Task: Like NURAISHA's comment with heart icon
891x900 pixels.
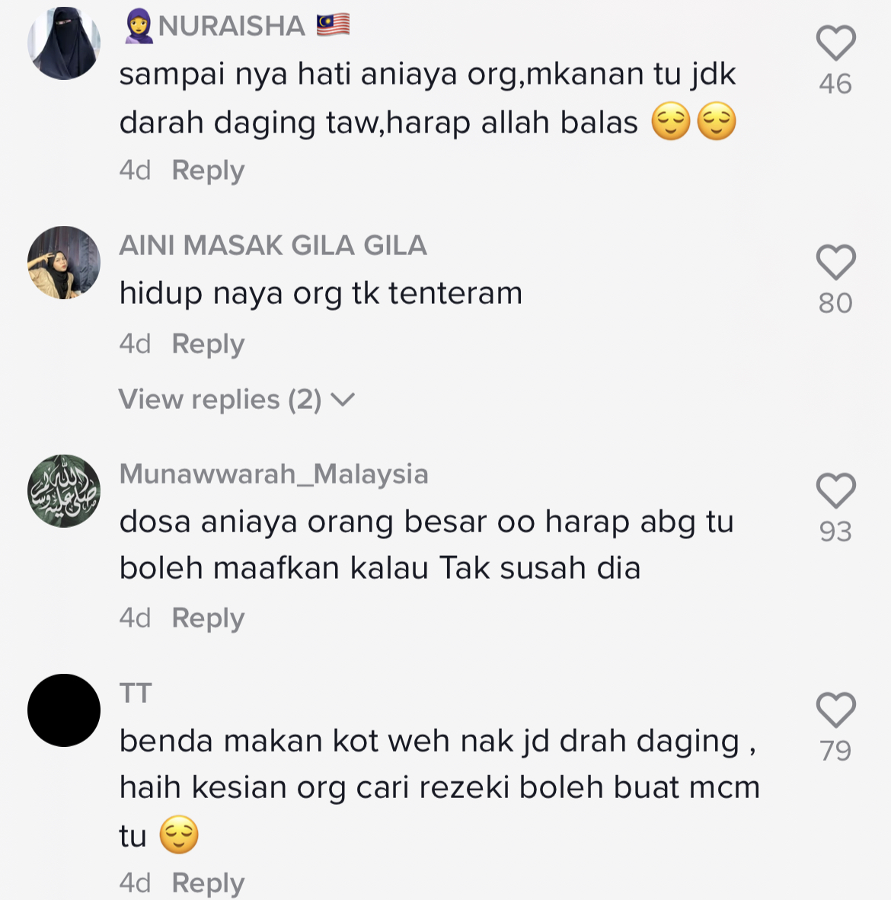Action: [836, 43]
